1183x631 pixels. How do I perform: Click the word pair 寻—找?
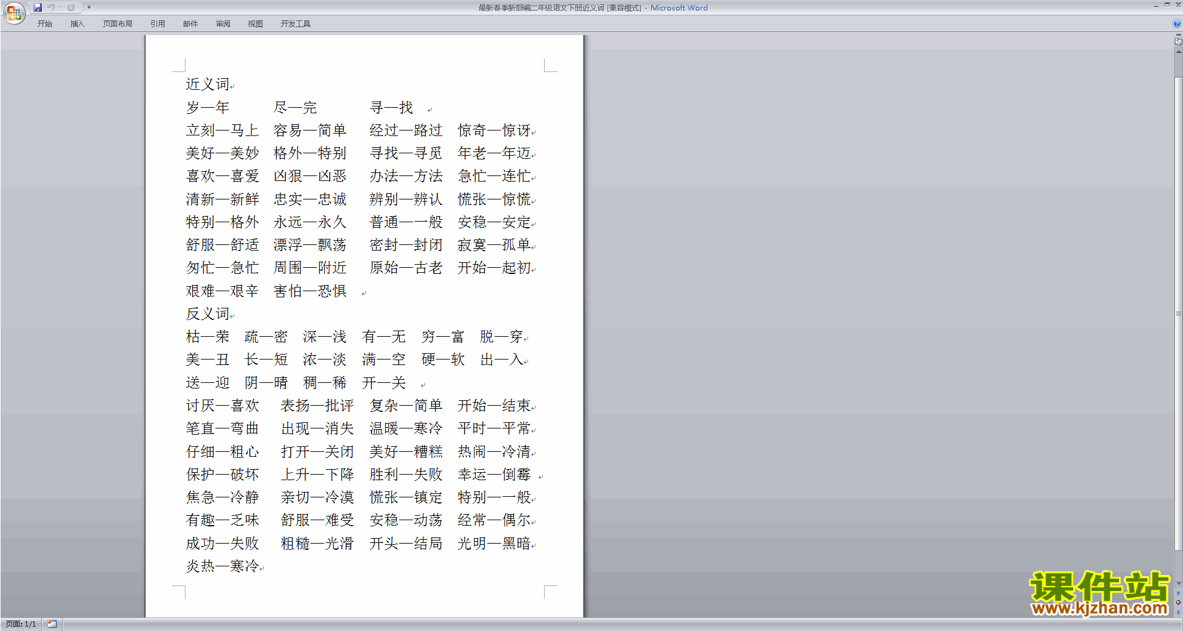point(391,108)
